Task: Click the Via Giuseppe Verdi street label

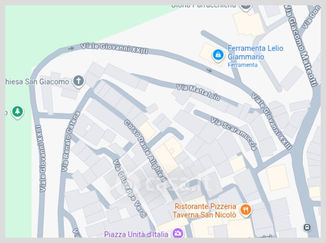Action: 129,188
